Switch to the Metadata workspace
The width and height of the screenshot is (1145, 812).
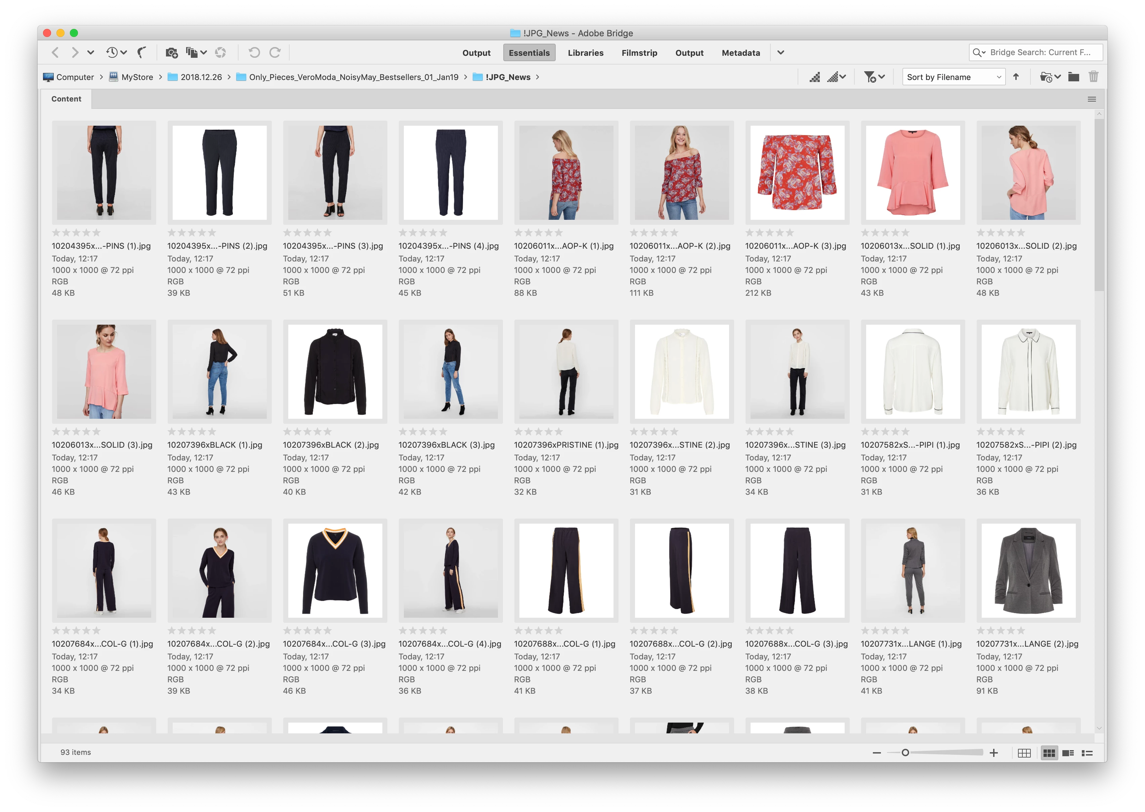tap(740, 53)
